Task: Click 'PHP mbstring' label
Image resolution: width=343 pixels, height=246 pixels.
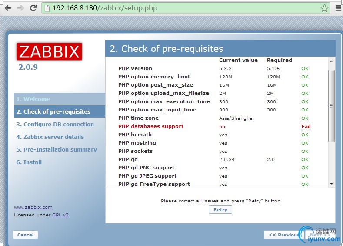Action: pos(137,143)
